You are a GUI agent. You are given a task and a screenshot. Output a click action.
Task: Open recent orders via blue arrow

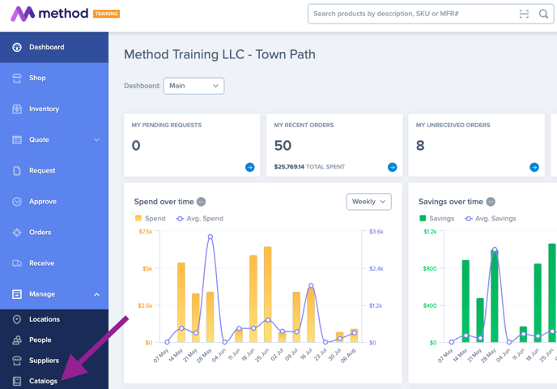click(392, 167)
